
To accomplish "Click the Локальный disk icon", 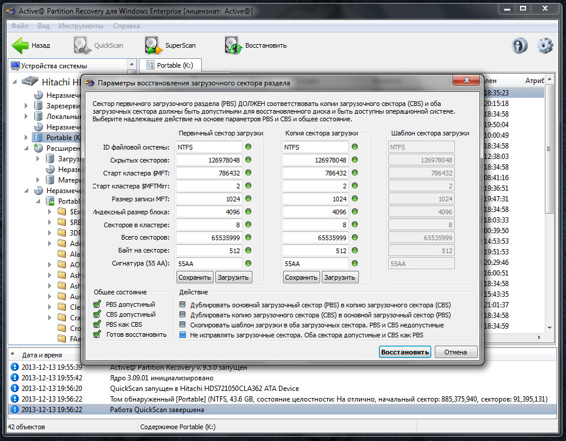I will (x=38, y=117).
